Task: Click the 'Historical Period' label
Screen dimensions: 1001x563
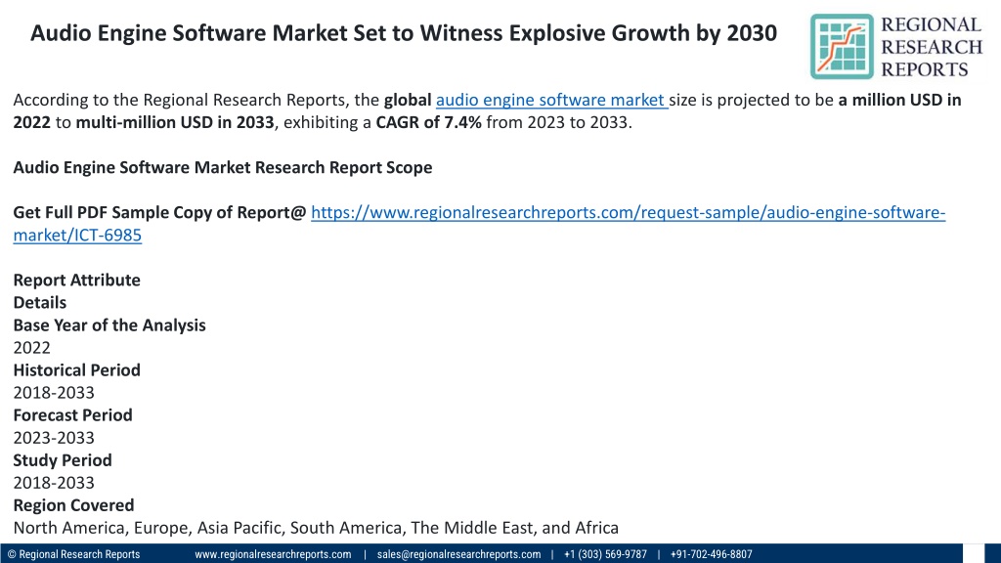Action: pos(76,370)
